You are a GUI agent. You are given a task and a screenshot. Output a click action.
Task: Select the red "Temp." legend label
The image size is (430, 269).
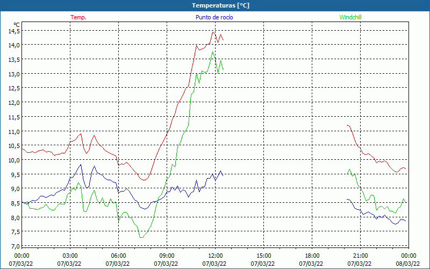pyautogui.click(x=78, y=17)
